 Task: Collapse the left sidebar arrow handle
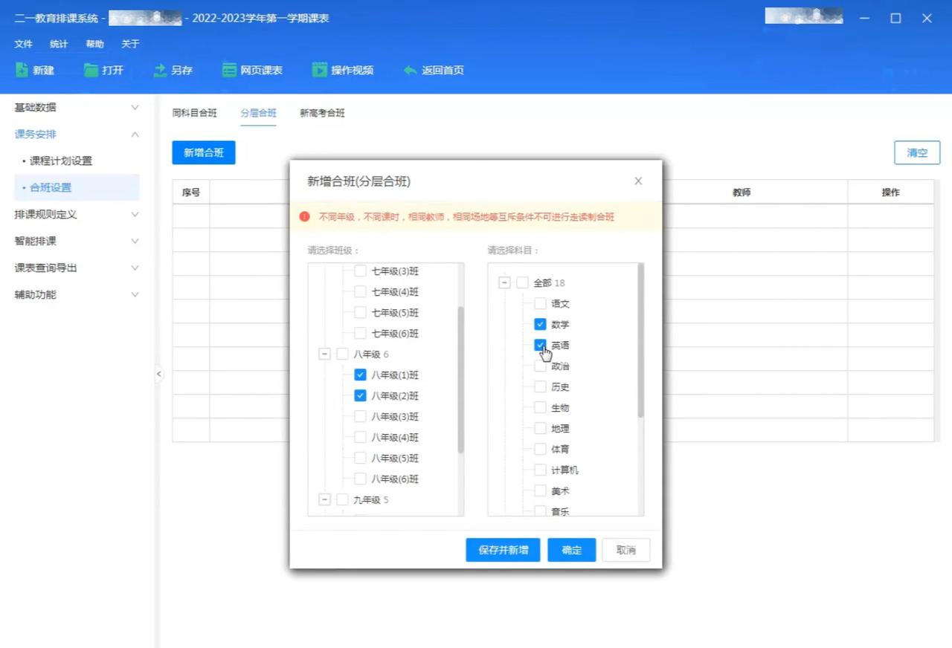[158, 374]
